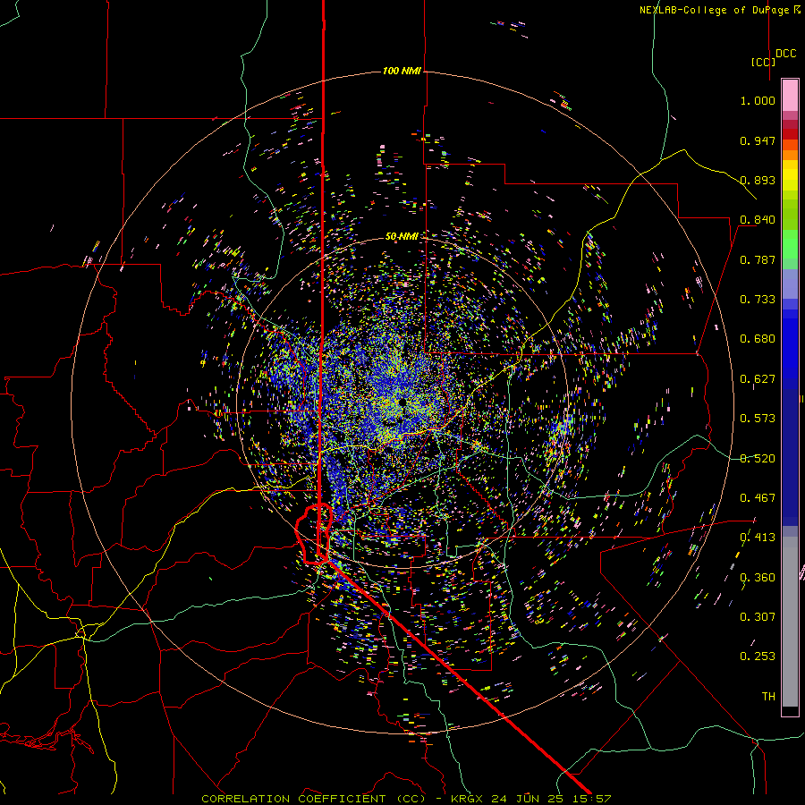The height and width of the screenshot is (805, 805).
Task: Click the 0.413 scale value
Action: (x=758, y=538)
